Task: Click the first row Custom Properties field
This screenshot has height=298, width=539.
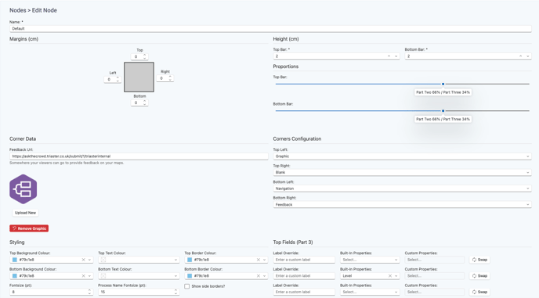Action: (435, 260)
